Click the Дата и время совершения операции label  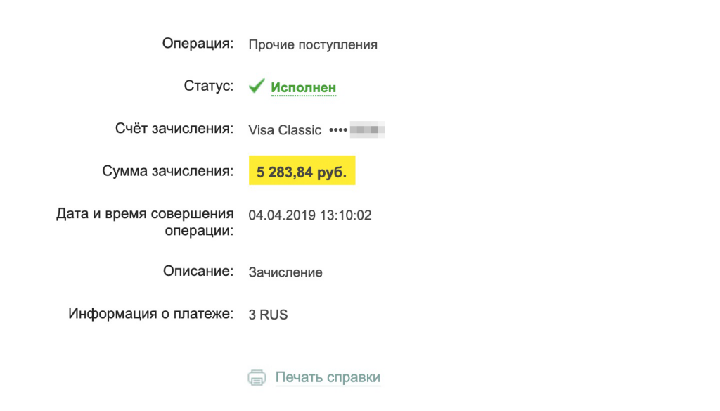click(x=145, y=222)
